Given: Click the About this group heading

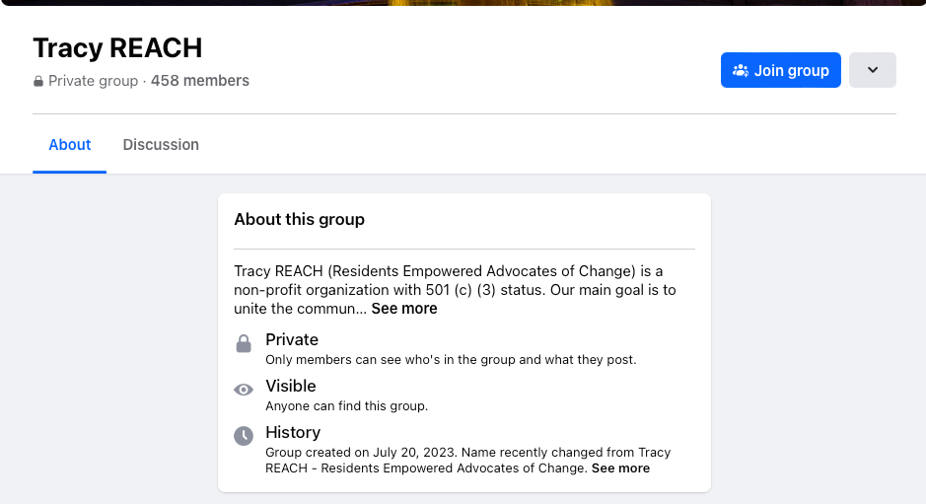Looking at the screenshot, I should tap(299, 219).
